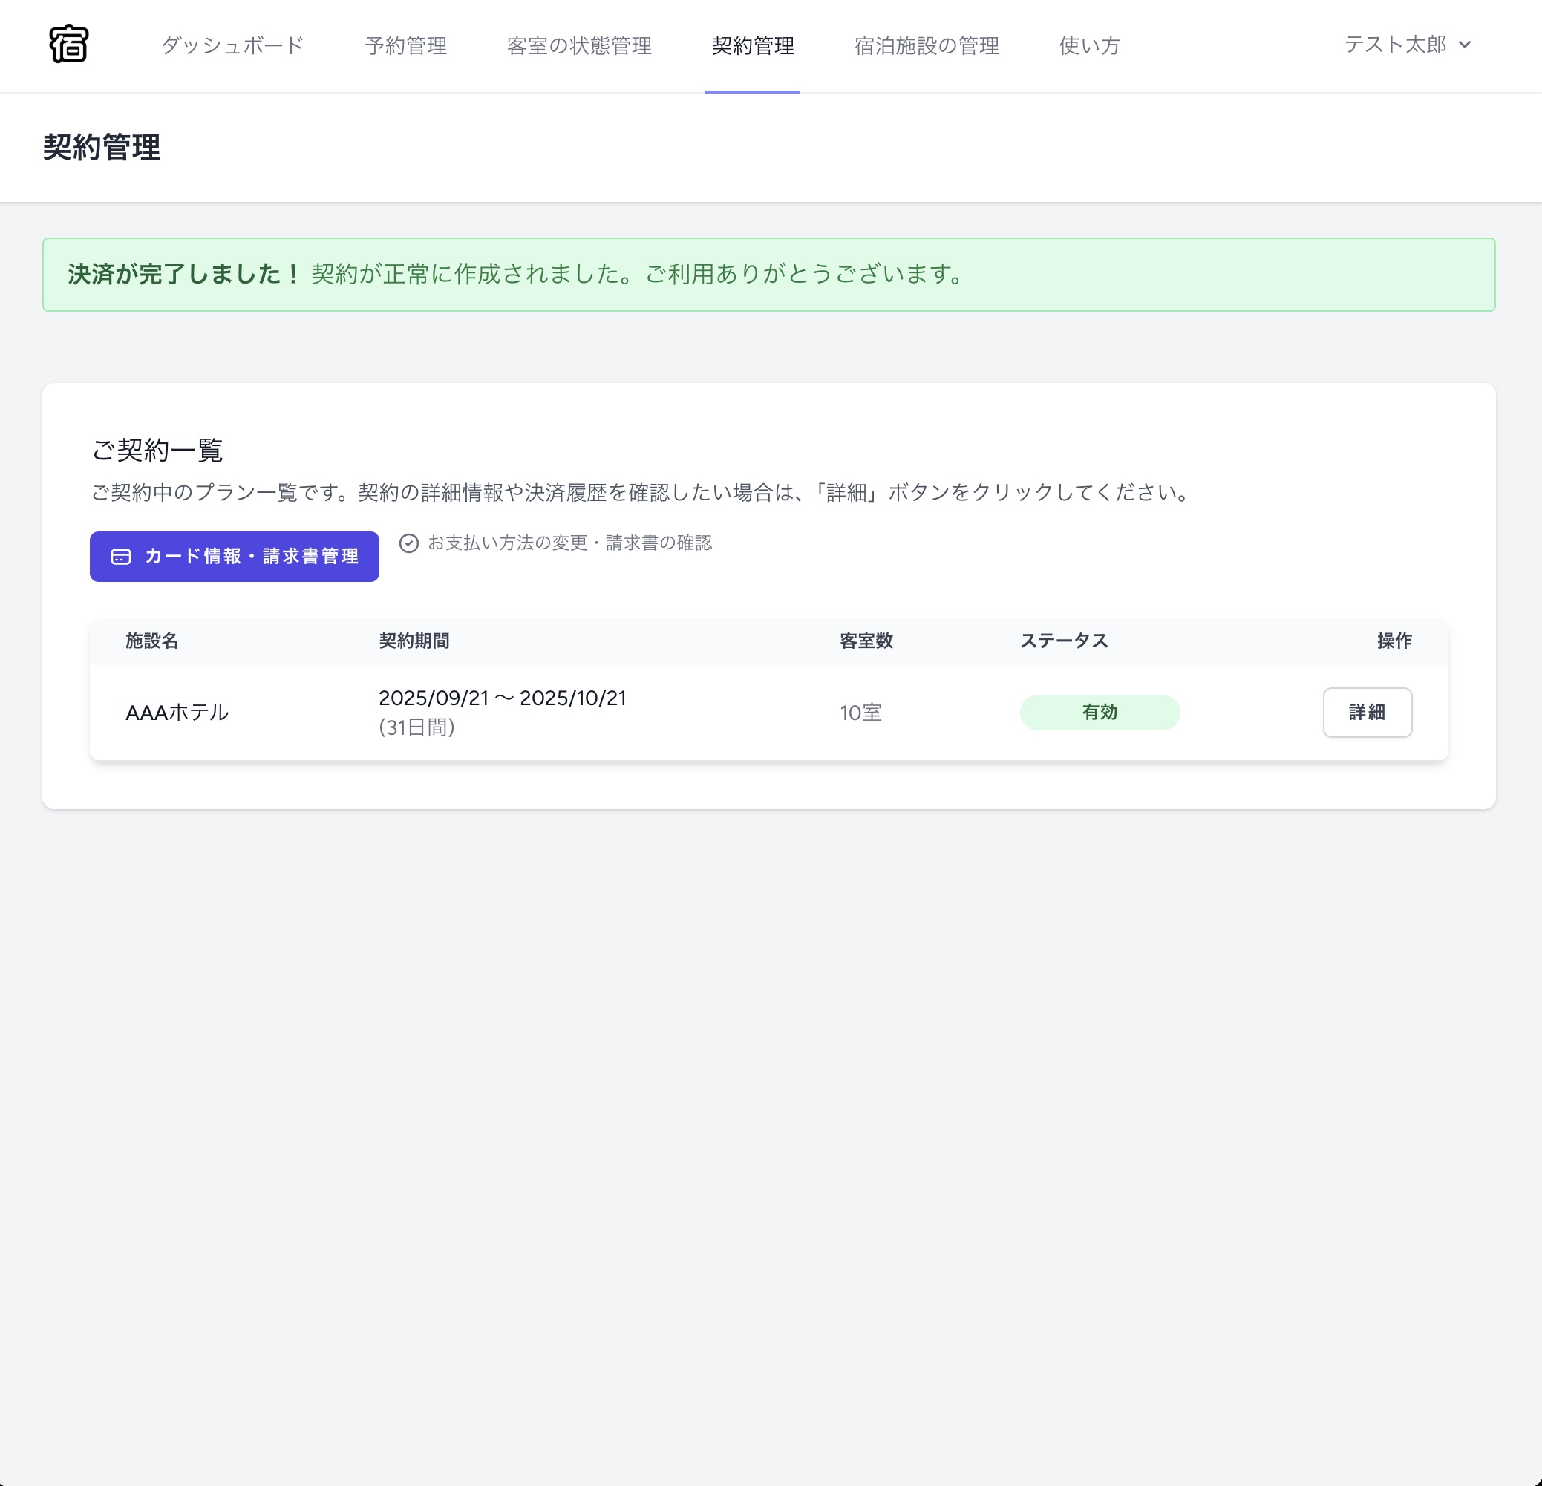Click the 宿 logo icon

(x=69, y=45)
